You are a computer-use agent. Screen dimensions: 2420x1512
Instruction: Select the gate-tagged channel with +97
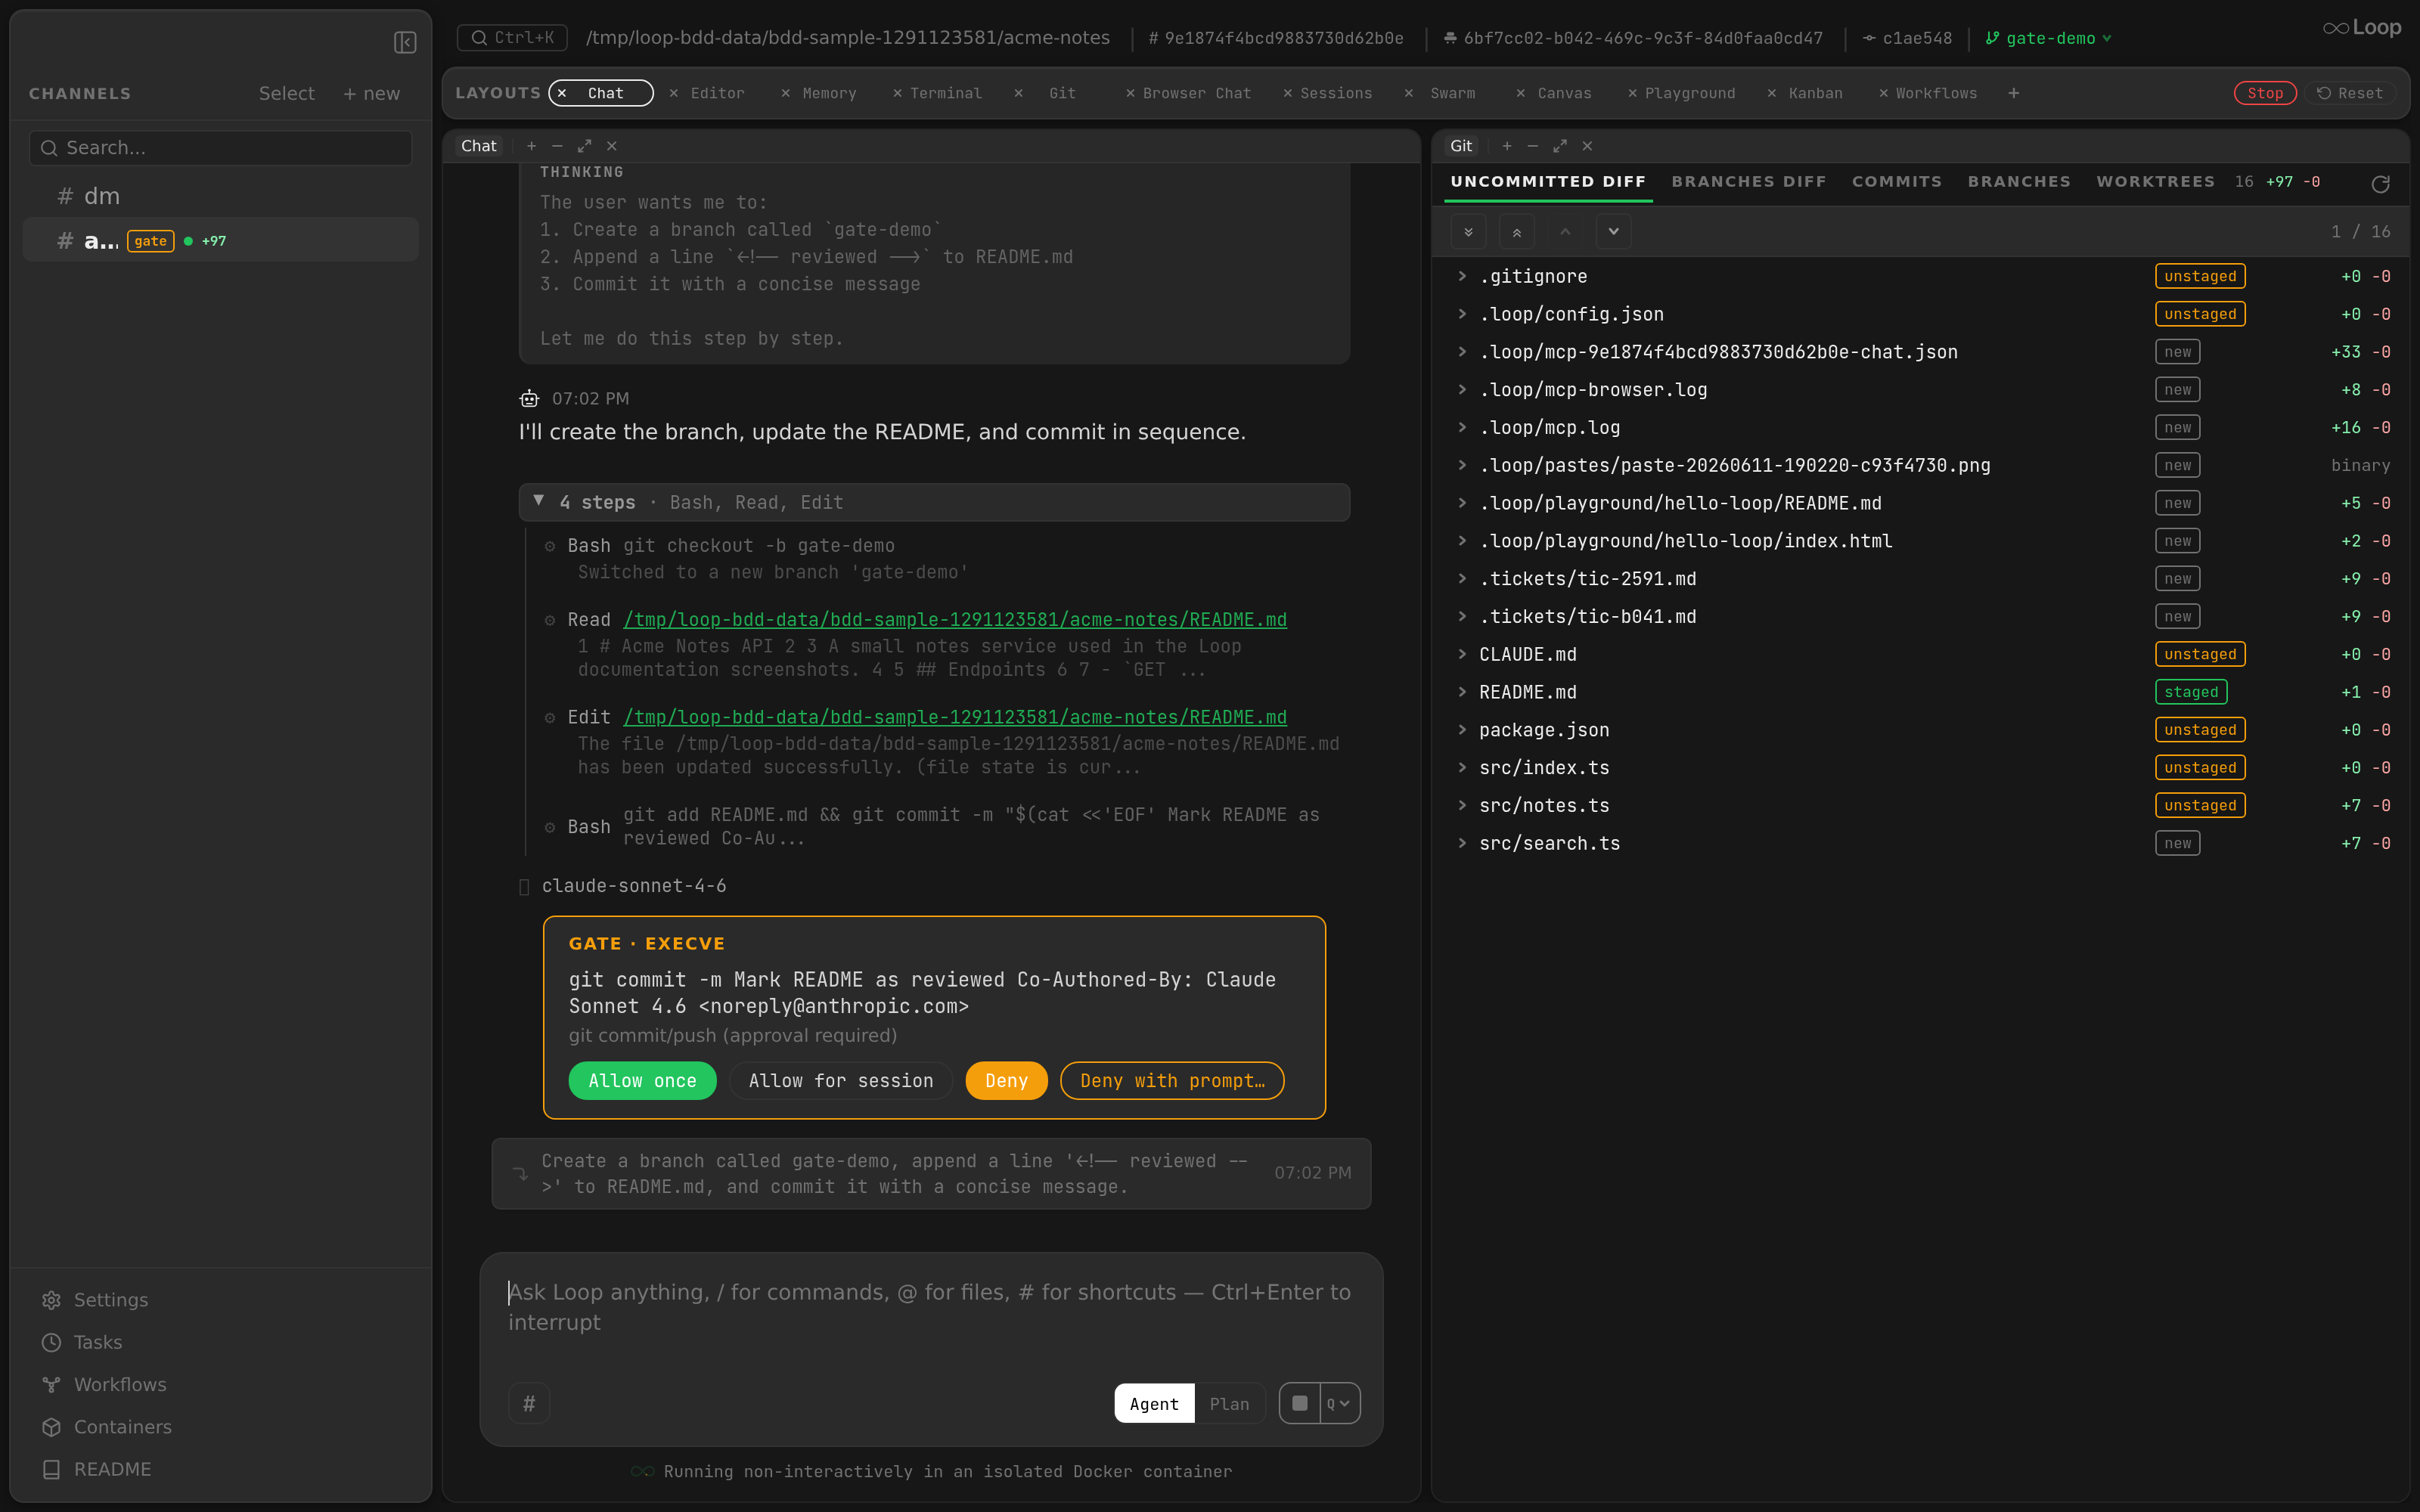pos(220,240)
